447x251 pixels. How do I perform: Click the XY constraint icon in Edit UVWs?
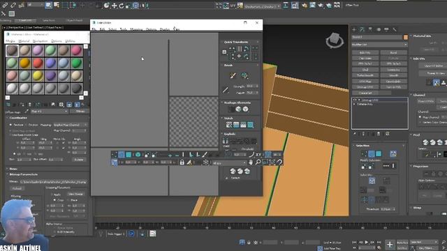(x=258, y=155)
